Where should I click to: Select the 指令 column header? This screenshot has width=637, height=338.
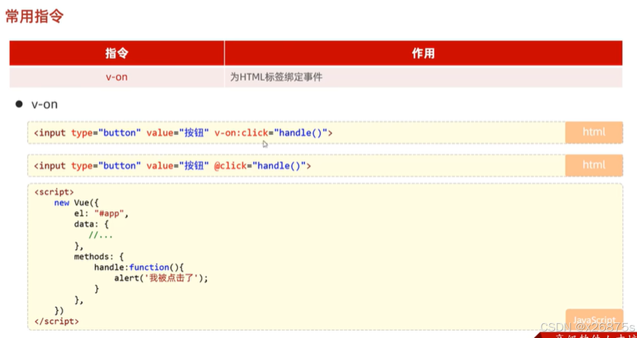pyautogui.click(x=117, y=53)
